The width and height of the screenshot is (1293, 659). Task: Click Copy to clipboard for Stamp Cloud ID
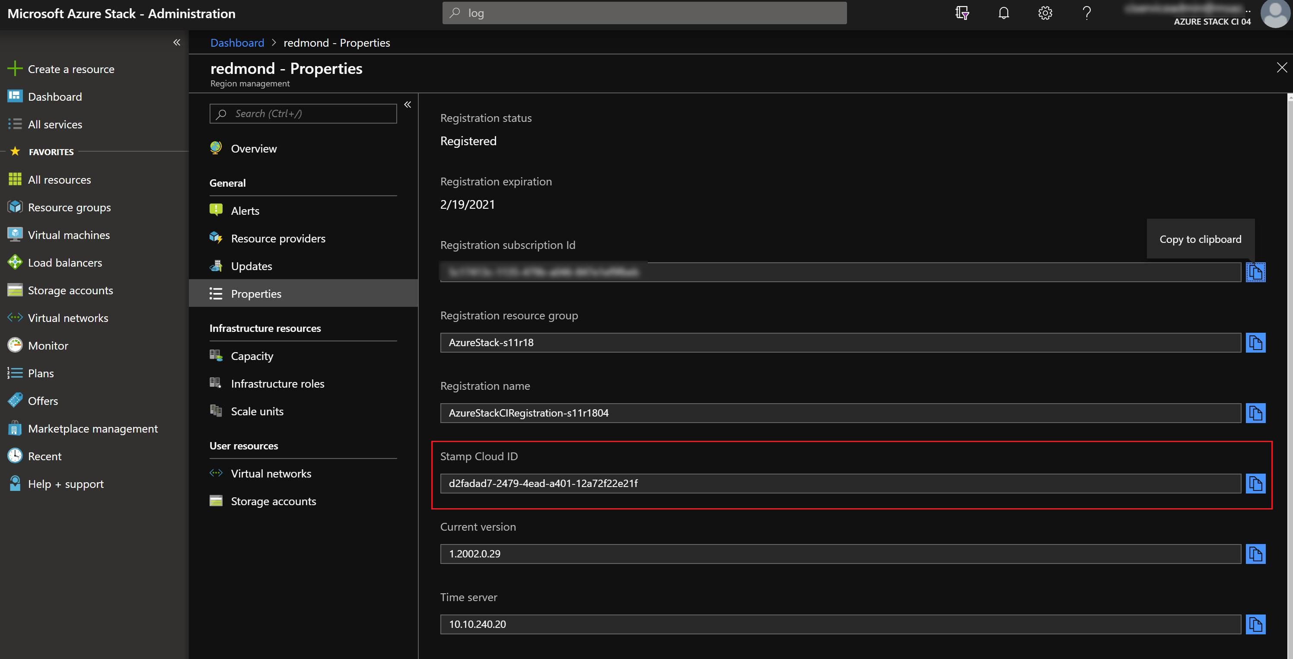[1258, 483]
